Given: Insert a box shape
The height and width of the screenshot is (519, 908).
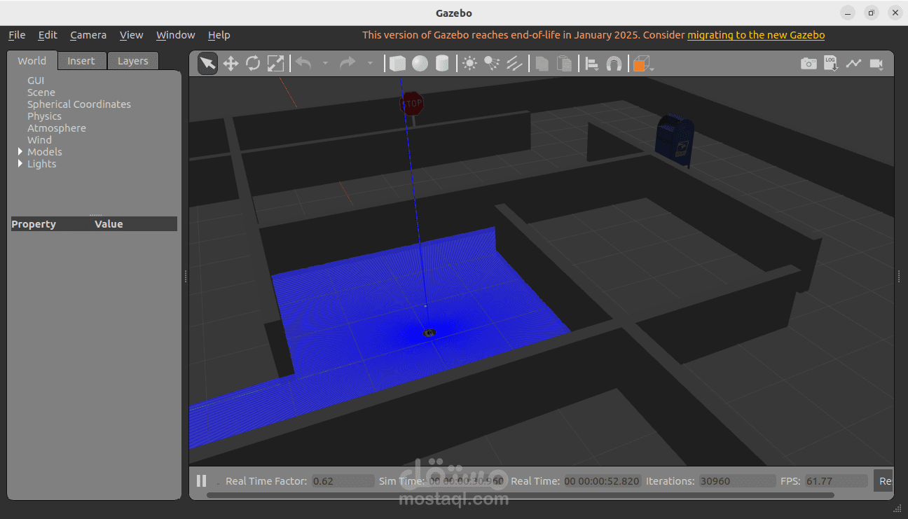Looking at the screenshot, I should click(x=397, y=64).
